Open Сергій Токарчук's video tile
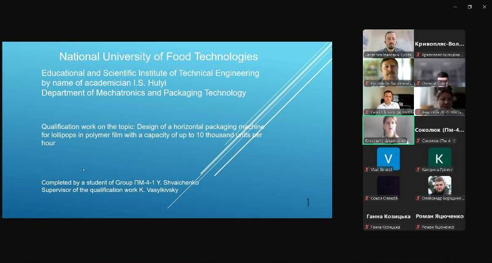 point(388,101)
